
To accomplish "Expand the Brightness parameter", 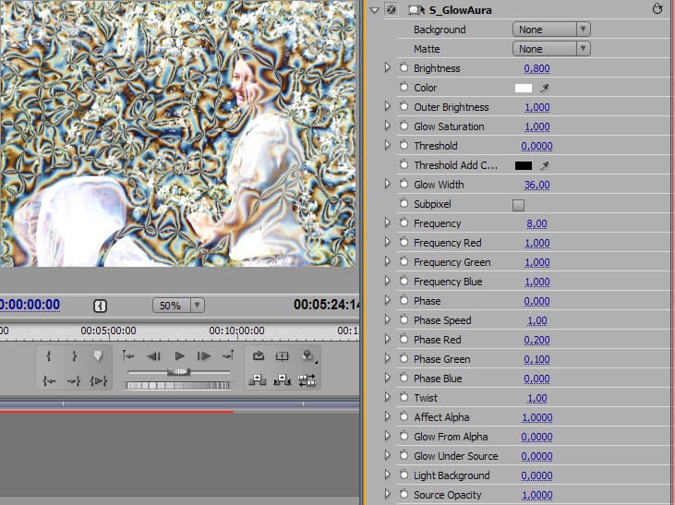I will 388,67.
